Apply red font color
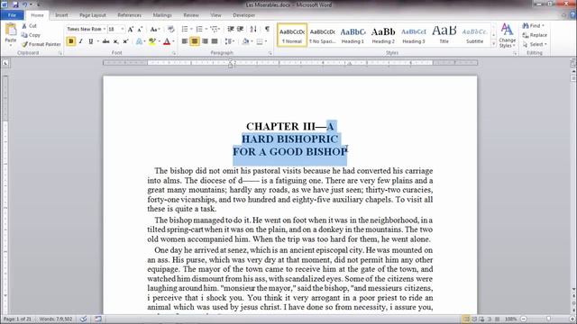 pyautogui.click(x=167, y=41)
